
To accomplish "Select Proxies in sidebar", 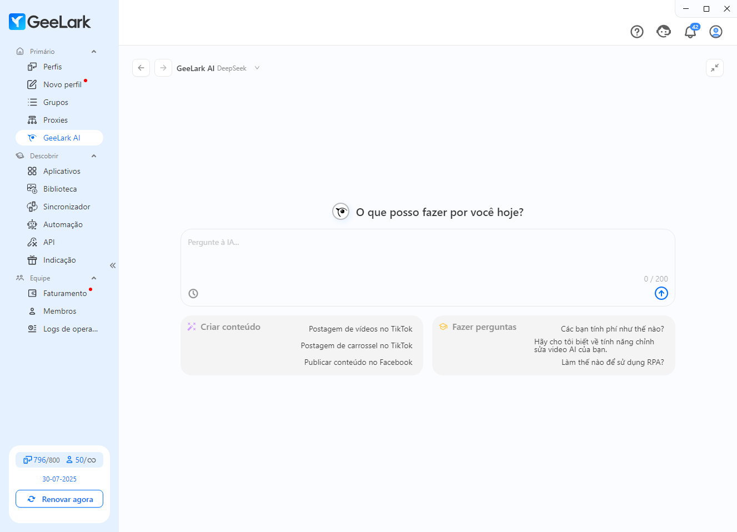I will coord(59,120).
